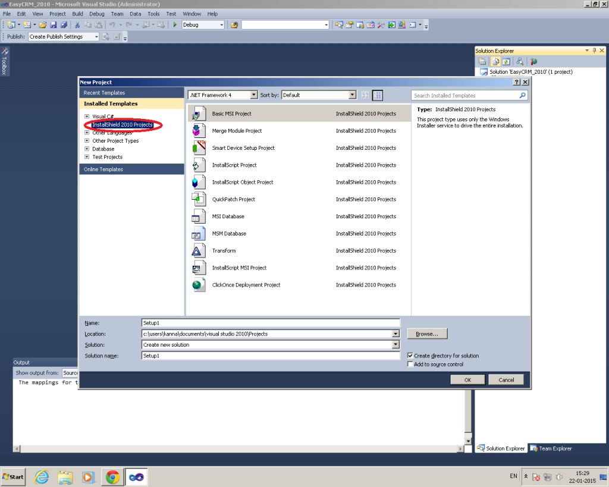609x487 pixels.
Task: Select the Merge Module Project template
Action: click(299, 131)
